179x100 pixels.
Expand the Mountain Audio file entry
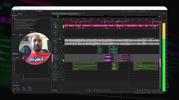(x=13, y=28)
